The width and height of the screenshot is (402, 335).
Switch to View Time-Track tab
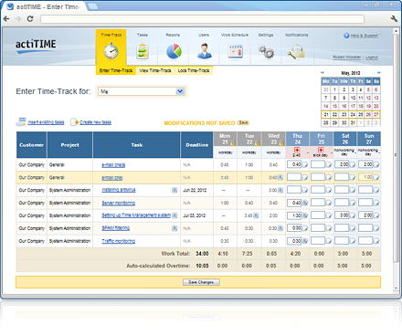click(x=155, y=70)
